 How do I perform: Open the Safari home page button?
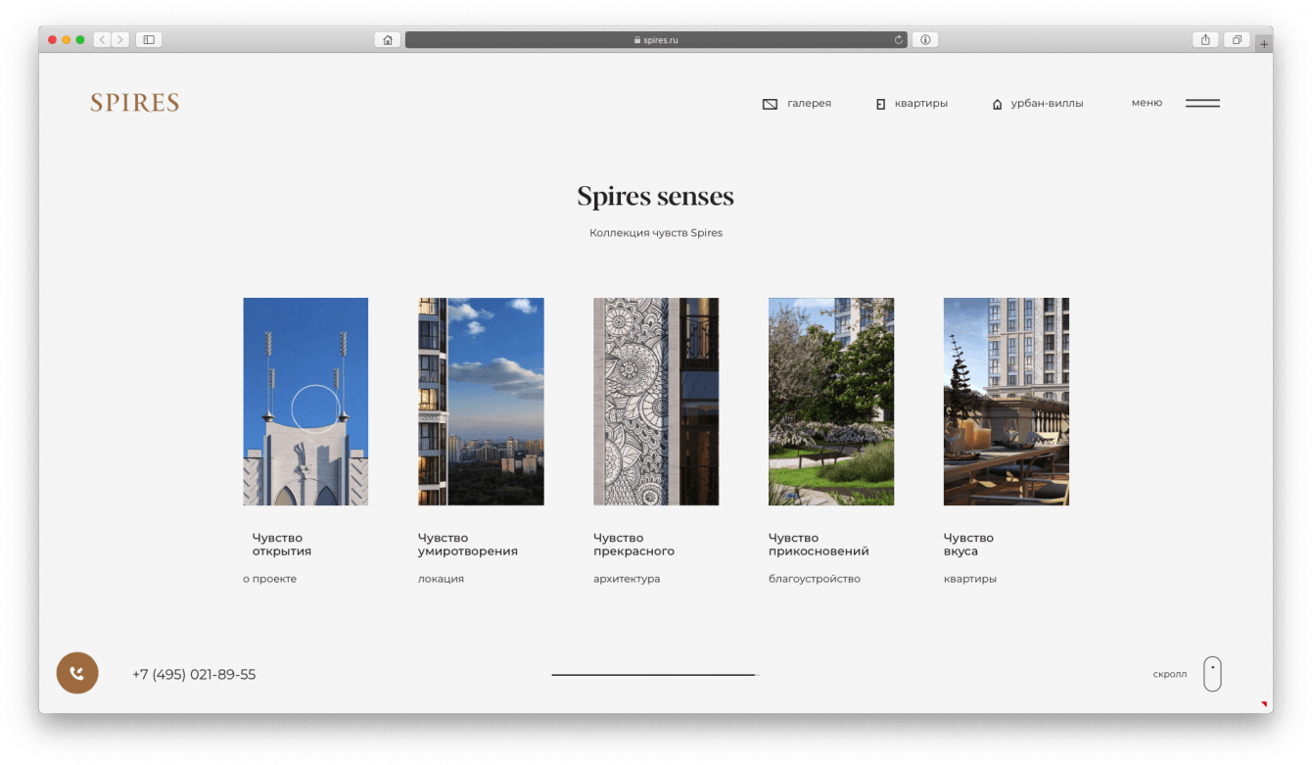[x=388, y=40]
